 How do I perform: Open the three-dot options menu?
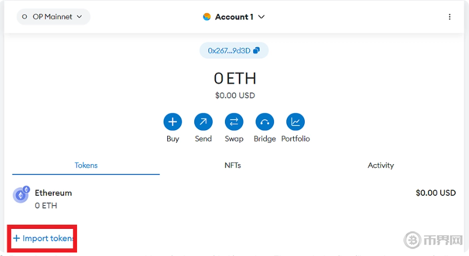(x=449, y=17)
